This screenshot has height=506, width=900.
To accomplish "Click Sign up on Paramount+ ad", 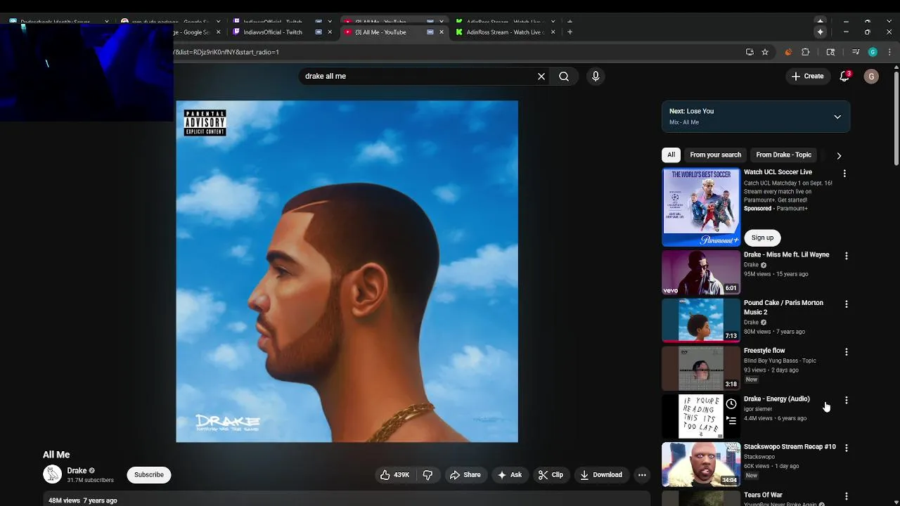I will coord(762,238).
